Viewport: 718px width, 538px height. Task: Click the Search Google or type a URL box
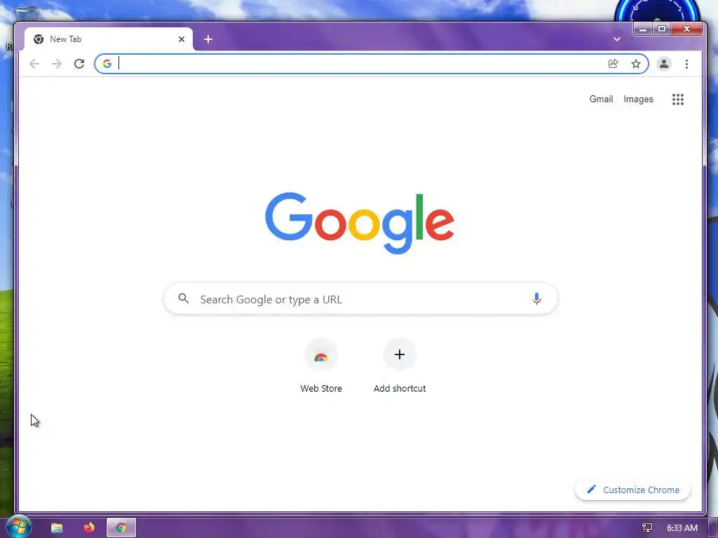tap(361, 298)
